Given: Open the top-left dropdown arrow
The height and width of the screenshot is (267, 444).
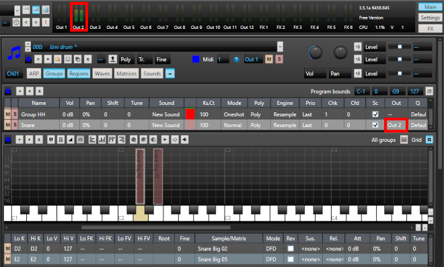Looking at the screenshot, I should point(17,11).
